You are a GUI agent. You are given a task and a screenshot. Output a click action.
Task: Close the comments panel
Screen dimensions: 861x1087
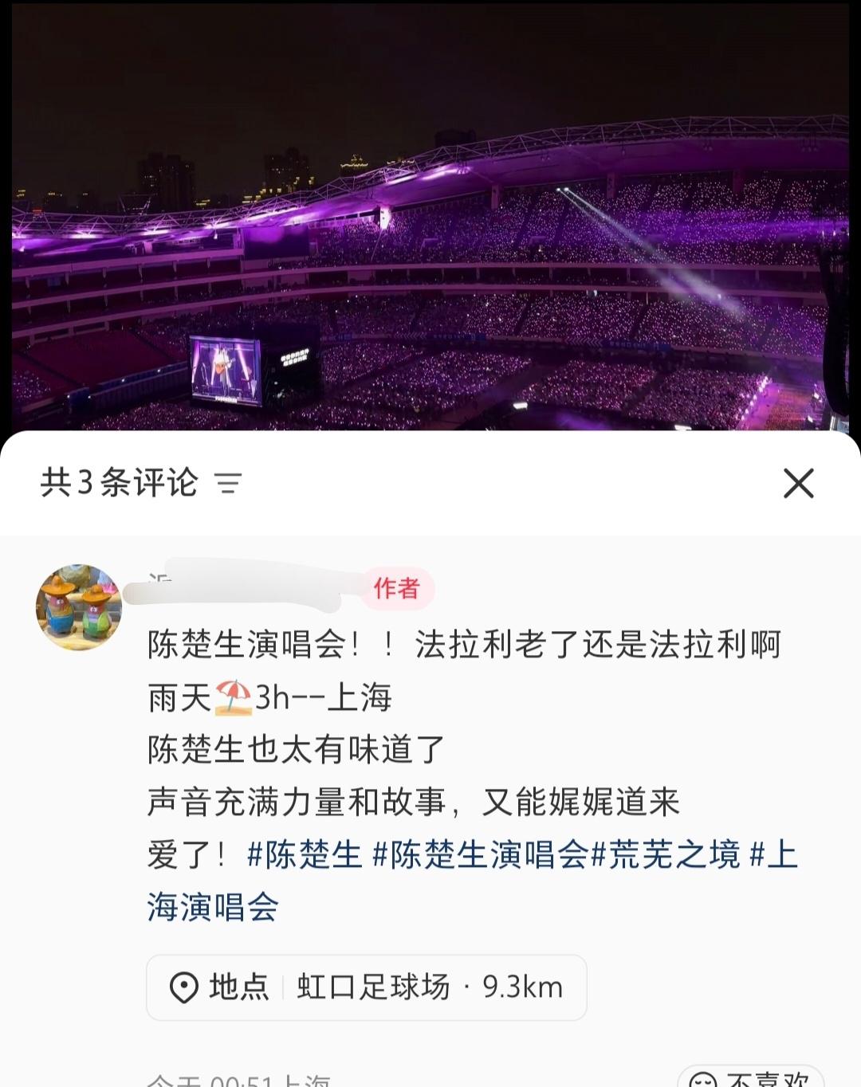click(x=798, y=483)
